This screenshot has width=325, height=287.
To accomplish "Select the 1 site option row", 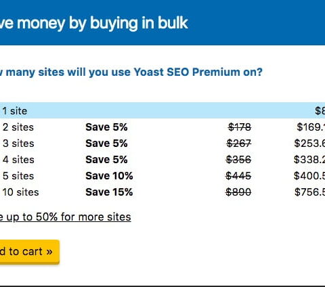I will point(162,110).
